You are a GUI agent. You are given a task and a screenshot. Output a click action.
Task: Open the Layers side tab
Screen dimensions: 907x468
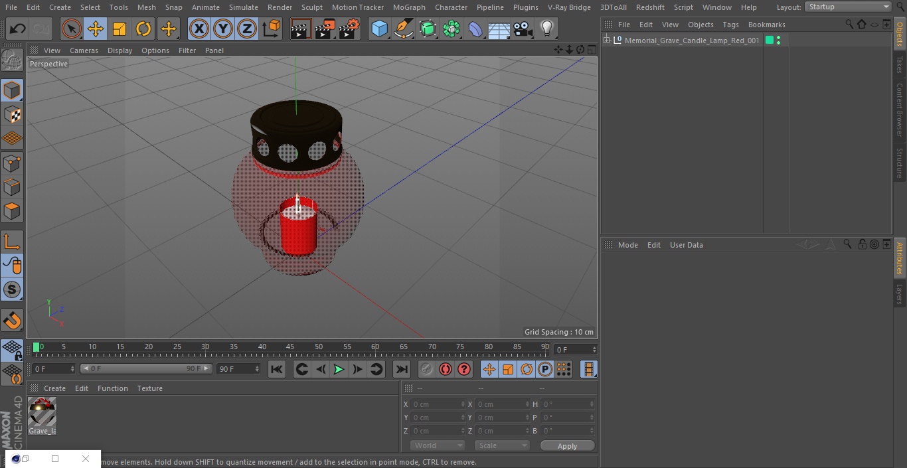coord(899,293)
